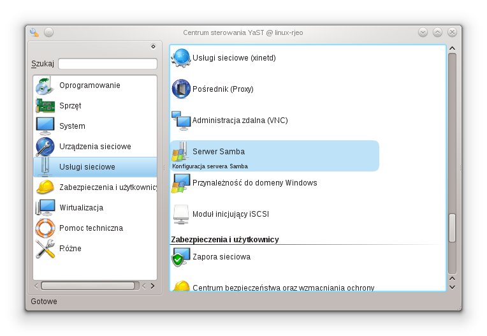Click the System monitor icon
The image size is (487, 336).
click(x=45, y=126)
